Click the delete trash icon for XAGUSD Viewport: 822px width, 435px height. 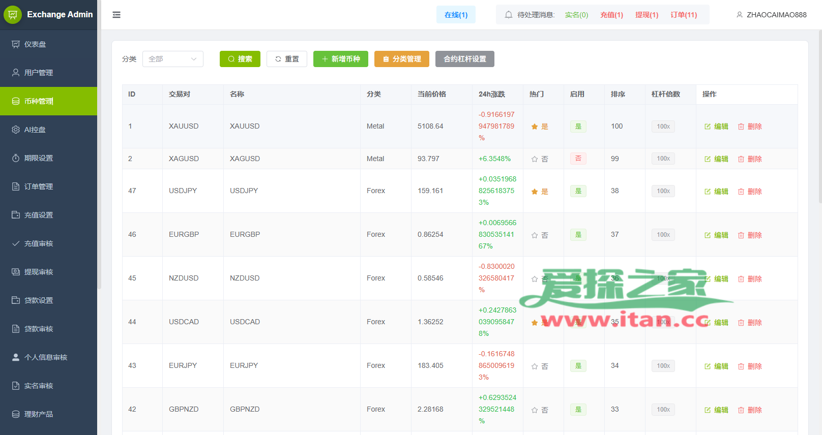click(741, 159)
